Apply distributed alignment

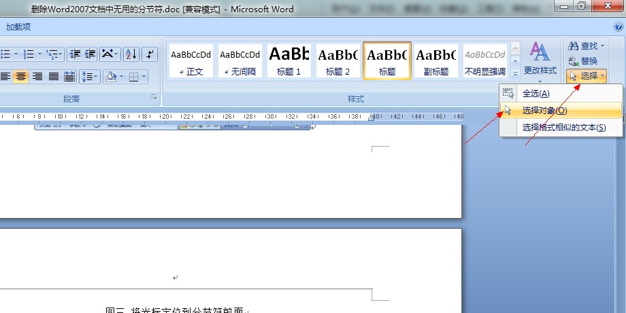[x=69, y=77]
